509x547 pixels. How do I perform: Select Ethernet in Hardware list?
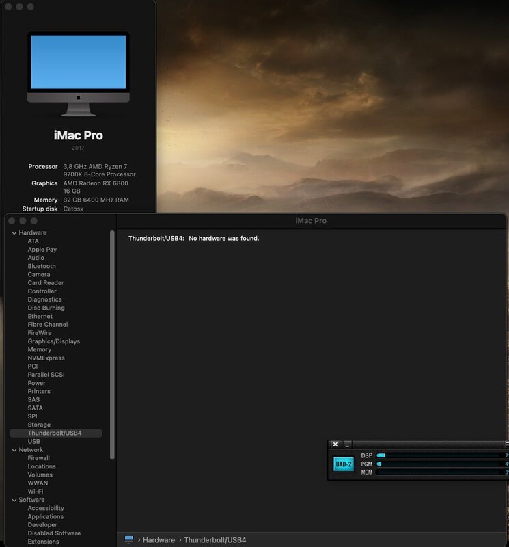coord(40,317)
